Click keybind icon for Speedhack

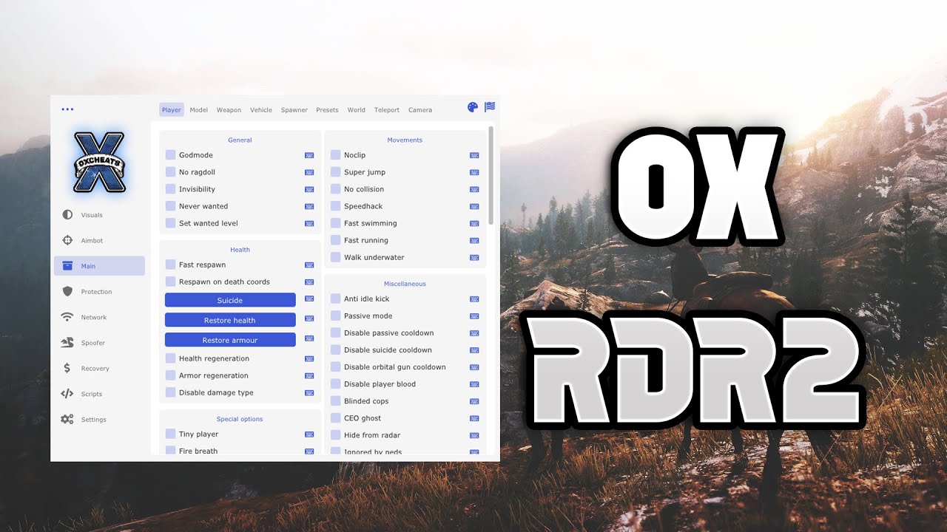tap(474, 206)
